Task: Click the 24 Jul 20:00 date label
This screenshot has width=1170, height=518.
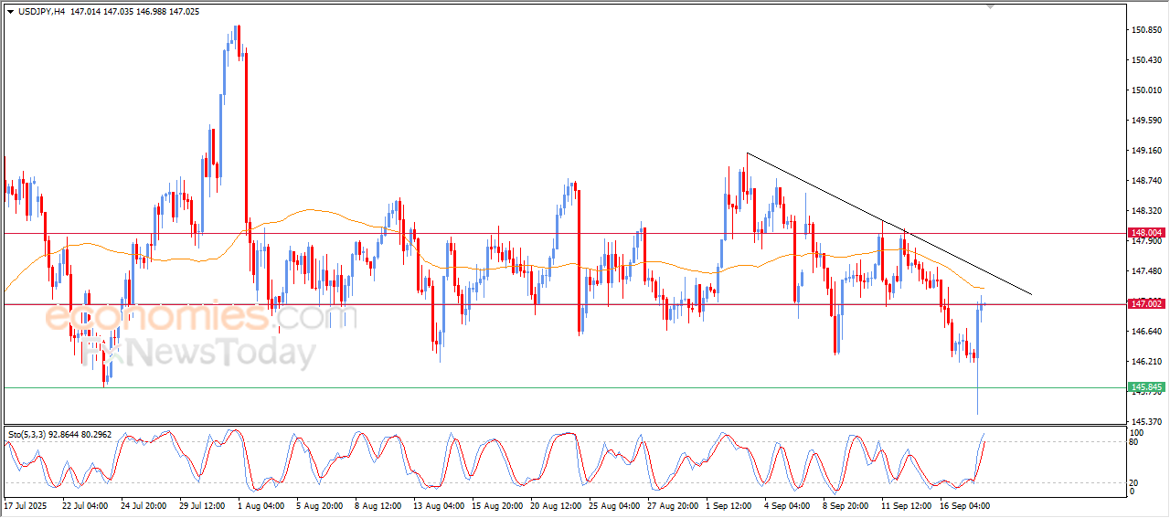Action: [x=143, y=505]
